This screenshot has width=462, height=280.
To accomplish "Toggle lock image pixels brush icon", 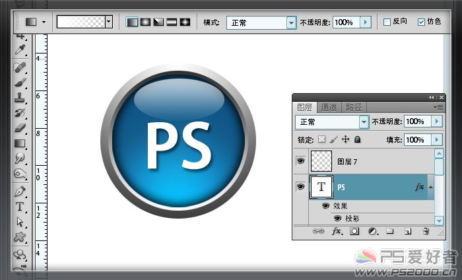I will pos(333,139).
